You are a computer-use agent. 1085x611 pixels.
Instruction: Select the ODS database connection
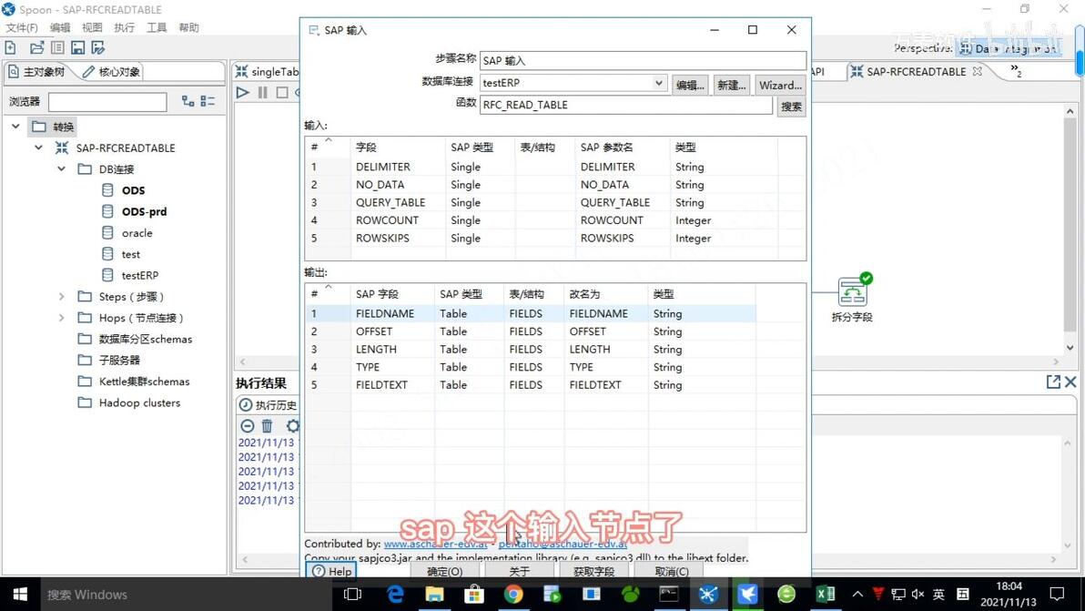pos(133,190)
